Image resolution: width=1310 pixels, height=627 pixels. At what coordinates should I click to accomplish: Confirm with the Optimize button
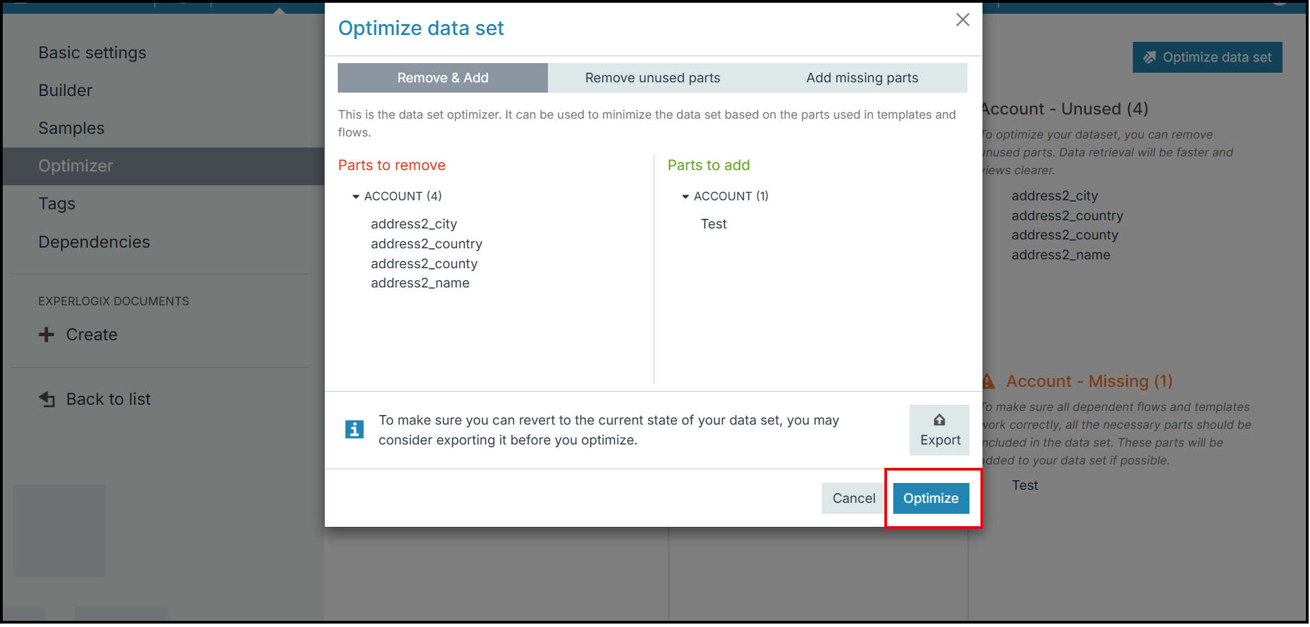pos(931,499)
